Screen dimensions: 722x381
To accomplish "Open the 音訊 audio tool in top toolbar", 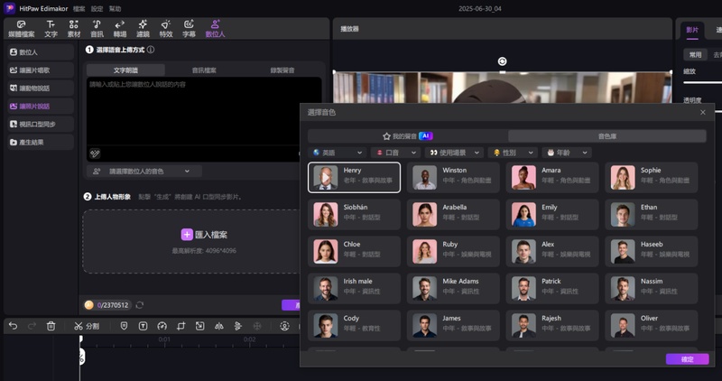I will (x=97, y=28).
